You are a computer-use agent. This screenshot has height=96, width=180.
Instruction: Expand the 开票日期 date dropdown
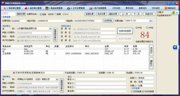click(151, 21)
